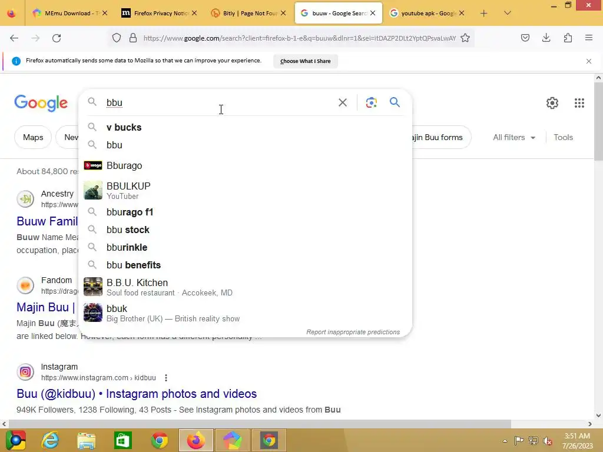Close the MEmu Download tab
Image resolution: width=603 pixels, height=452 pixels.
point(105,13)
